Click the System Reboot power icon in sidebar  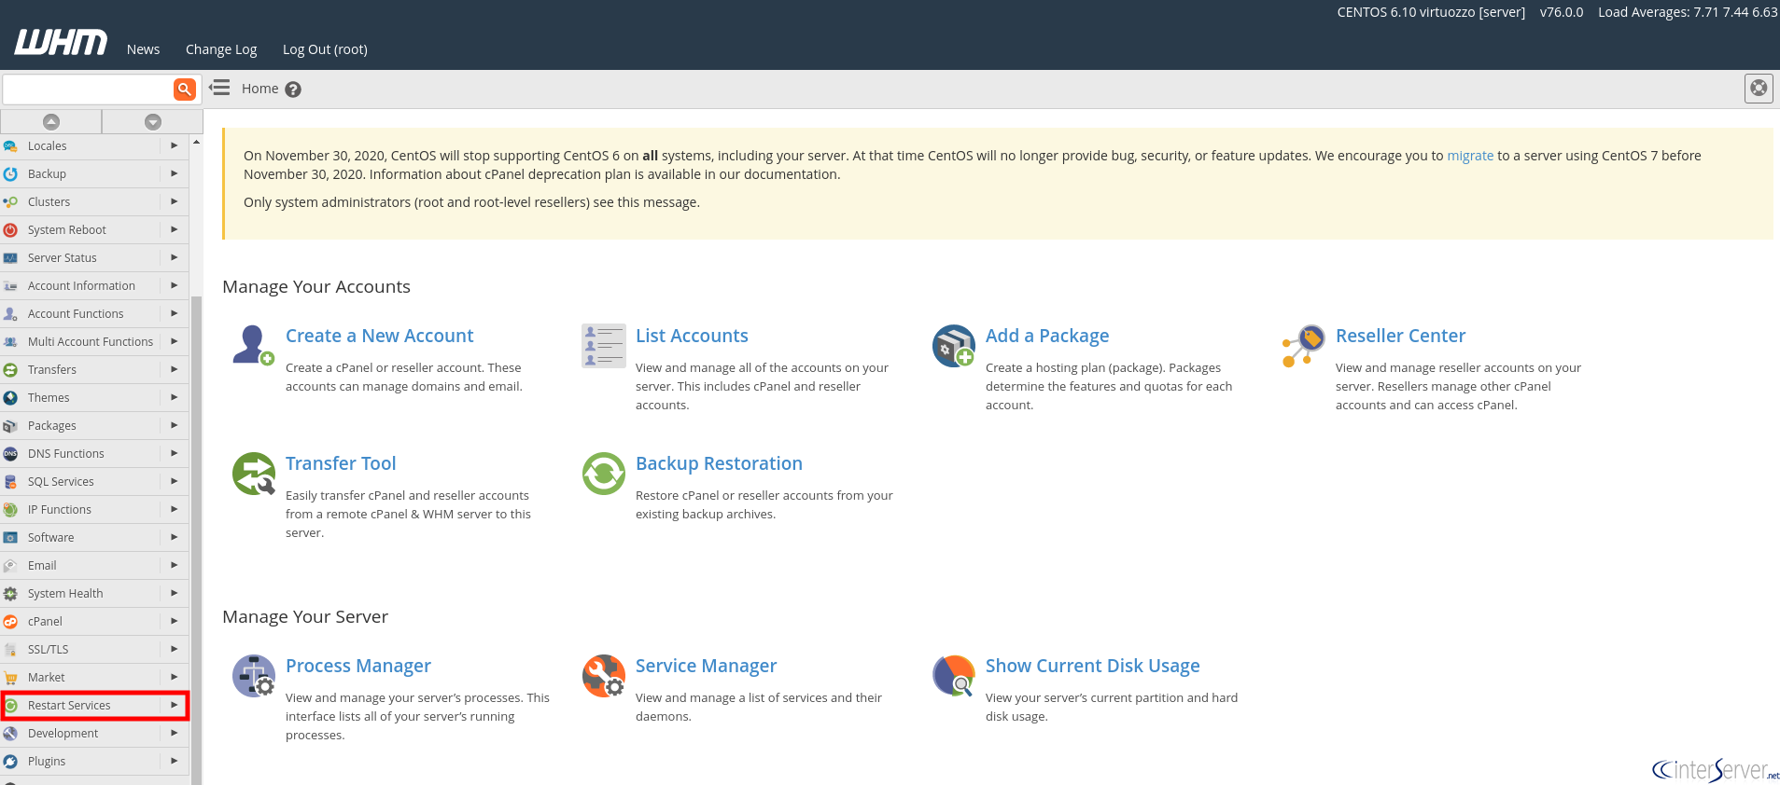10,230
